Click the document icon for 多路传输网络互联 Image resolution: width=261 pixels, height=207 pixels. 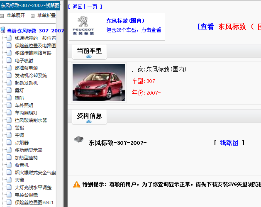coord(9,53)
